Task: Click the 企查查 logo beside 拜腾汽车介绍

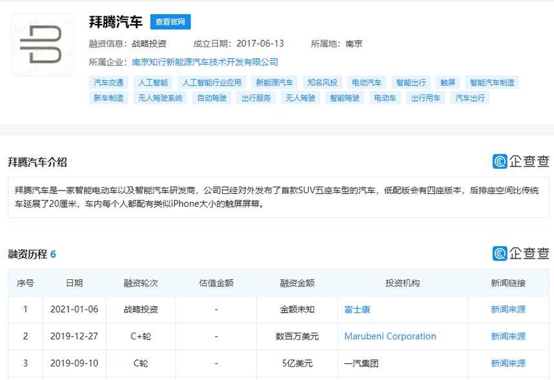Action: [521, 162]
